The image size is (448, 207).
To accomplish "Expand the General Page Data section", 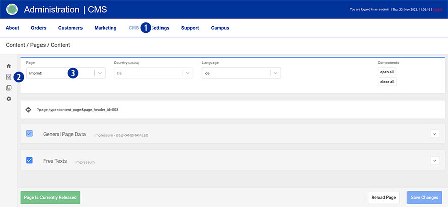I will click(434, 134).
